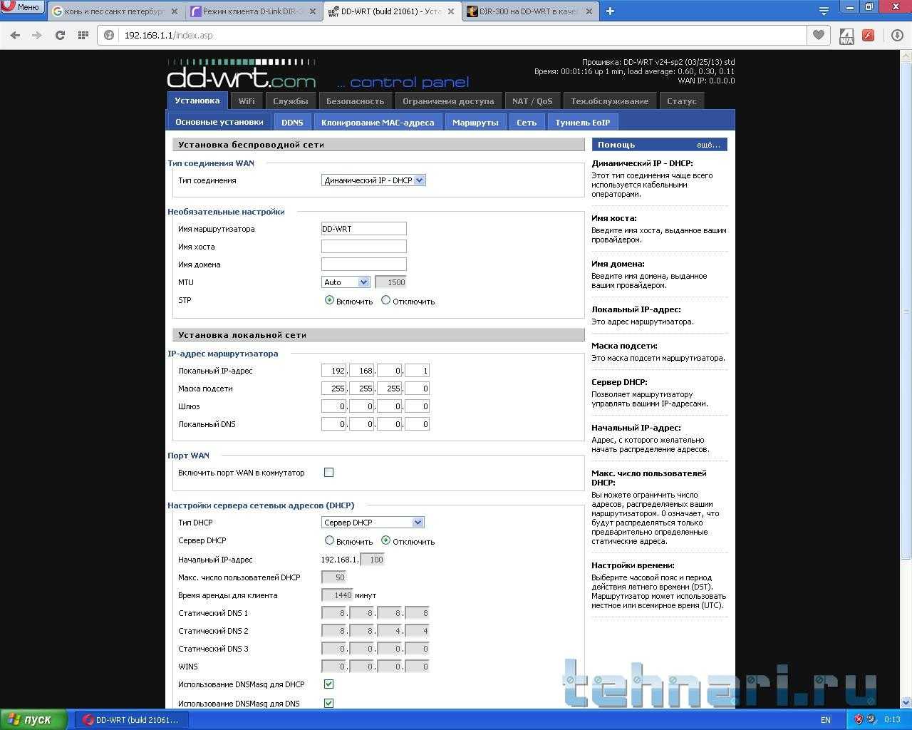Open the Маршруты subtab
Viewport: 912px width, 730px height.
[475, 123]
